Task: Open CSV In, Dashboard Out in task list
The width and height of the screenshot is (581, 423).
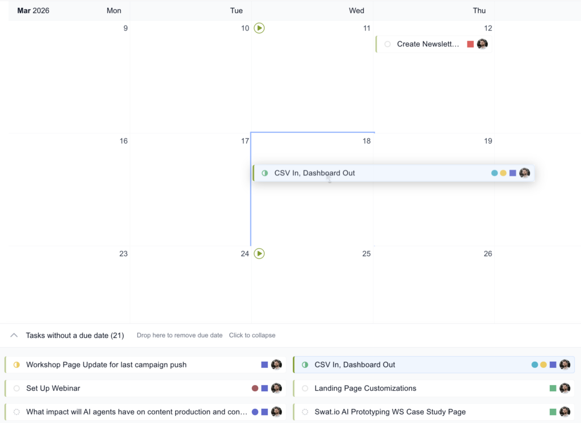Action: click(x=355, y=365)
